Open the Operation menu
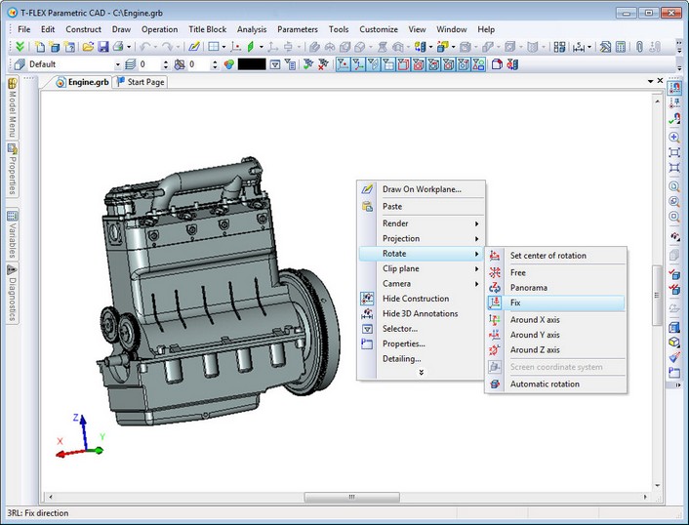Viewport: 689px width, 525px height. coord(159,29)
